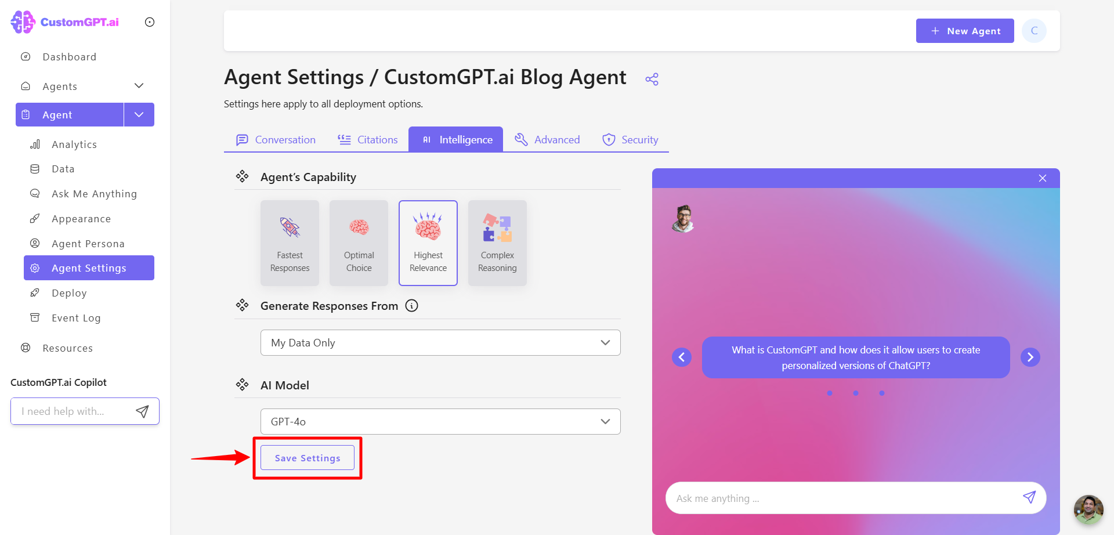1114x535 pixels.
Task: Select the first carousel dot
Action: [830, 393]
